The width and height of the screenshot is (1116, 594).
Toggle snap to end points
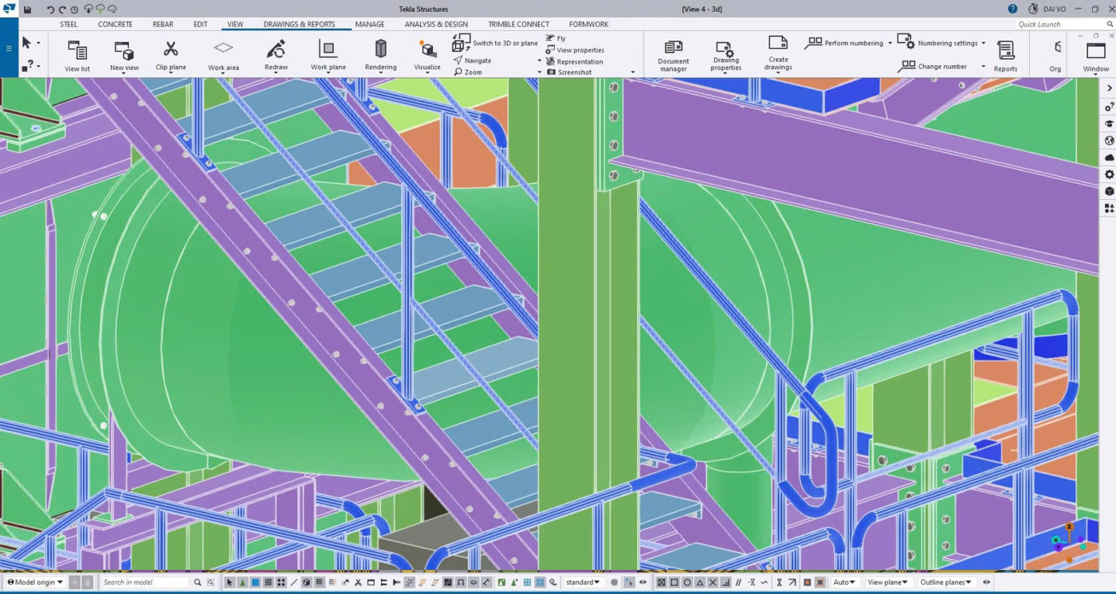tap(674, 582)
